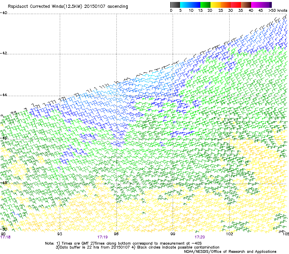Click the -44 latitude axis label
Screen dimensions: 289x254
[x=4, y=95]
